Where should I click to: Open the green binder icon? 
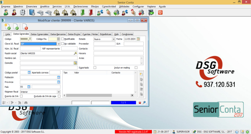(x=83, y=13)
